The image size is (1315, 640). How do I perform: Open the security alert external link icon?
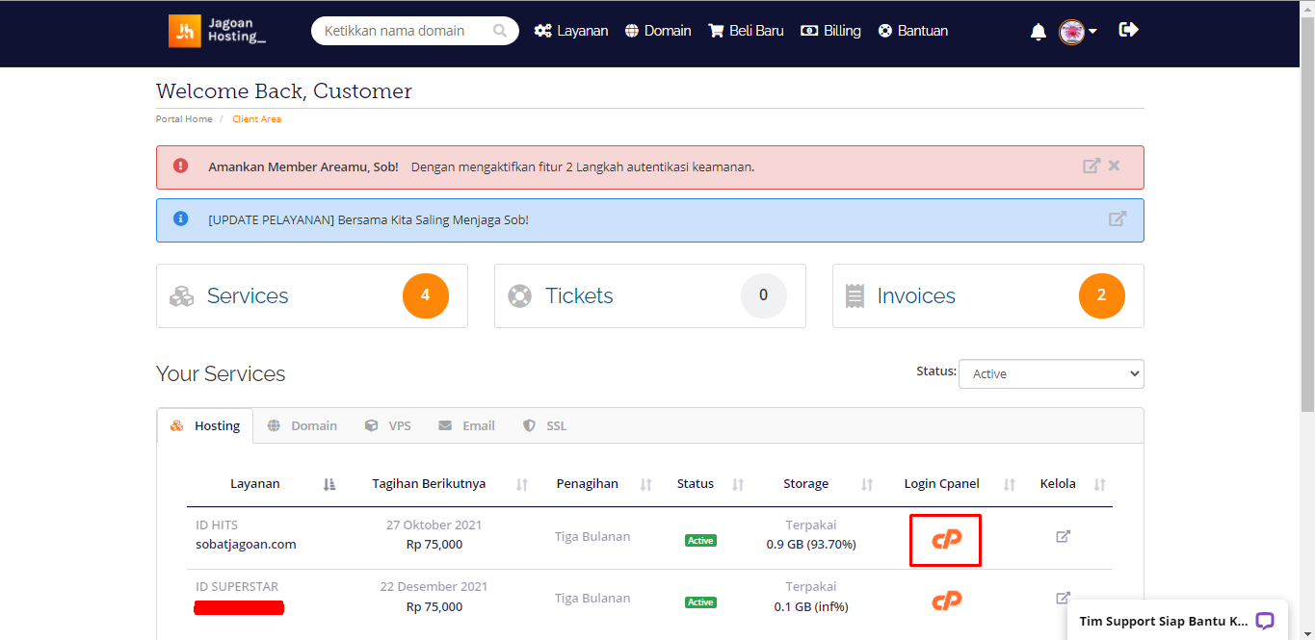click(1091, 166)
